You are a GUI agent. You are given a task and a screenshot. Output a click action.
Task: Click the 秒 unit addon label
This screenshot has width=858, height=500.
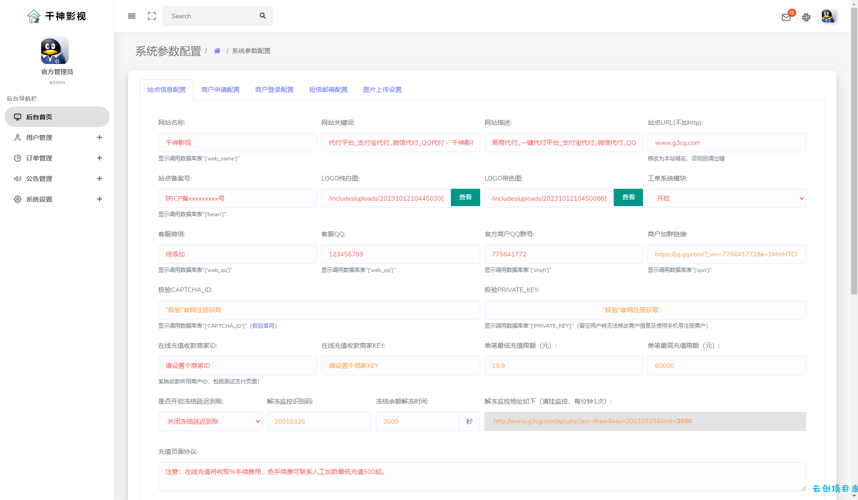(x=469, y=421)
